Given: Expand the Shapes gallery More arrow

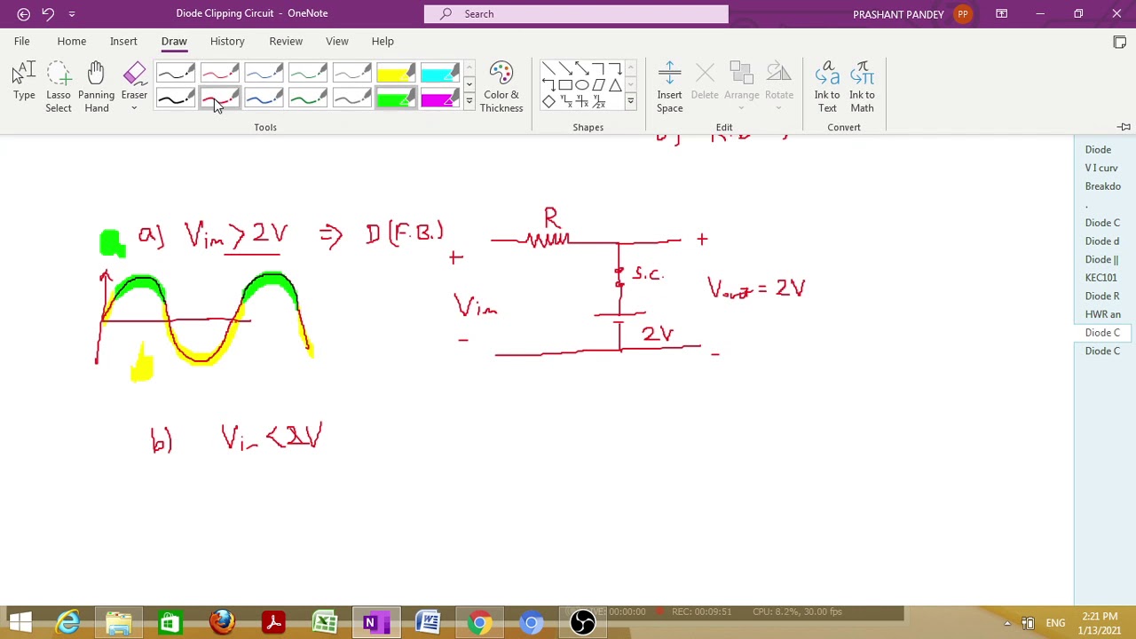Looking at the screenshot, I should click(630, 101).
